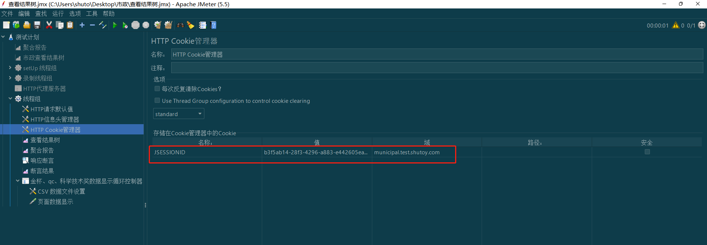This screenshot has width=707, height=245.
Task: Click the cookie value b3f5ab14 cell
Action: 317,152
